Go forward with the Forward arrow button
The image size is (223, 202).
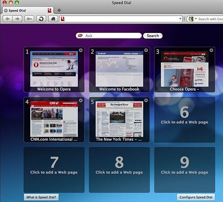(x=17, y=19)
